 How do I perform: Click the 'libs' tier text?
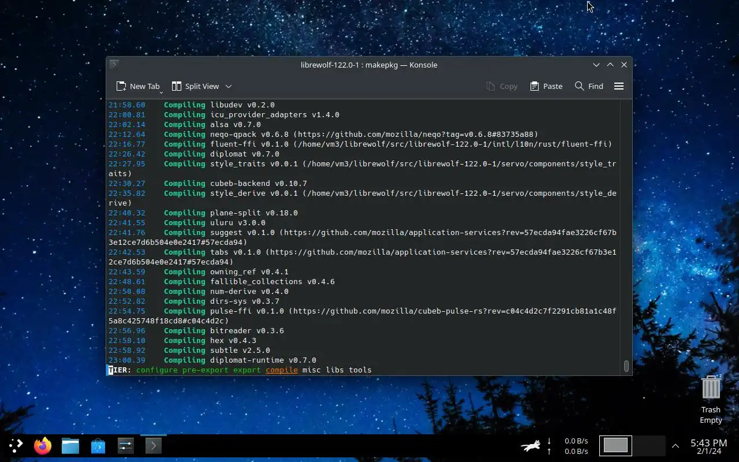[335, 370]
